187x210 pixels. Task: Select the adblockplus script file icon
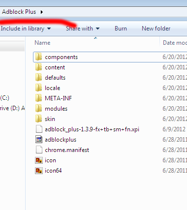coord(39,140)
